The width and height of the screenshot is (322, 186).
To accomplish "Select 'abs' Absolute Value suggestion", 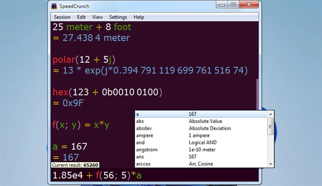I will click(201, 121).
